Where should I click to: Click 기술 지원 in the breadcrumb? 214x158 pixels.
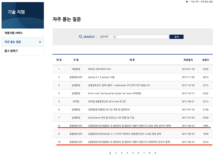[195, 2]
